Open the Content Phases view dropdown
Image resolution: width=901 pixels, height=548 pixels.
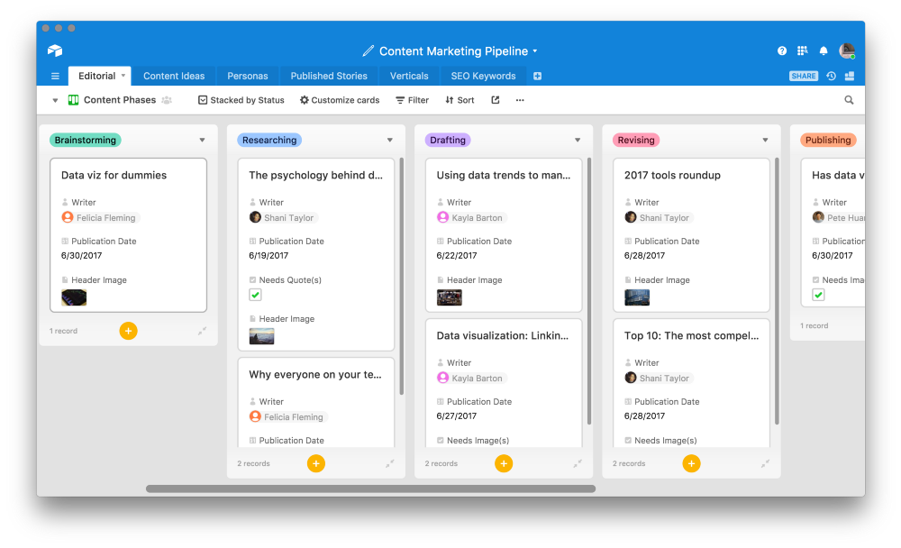[x=55, y=100]
